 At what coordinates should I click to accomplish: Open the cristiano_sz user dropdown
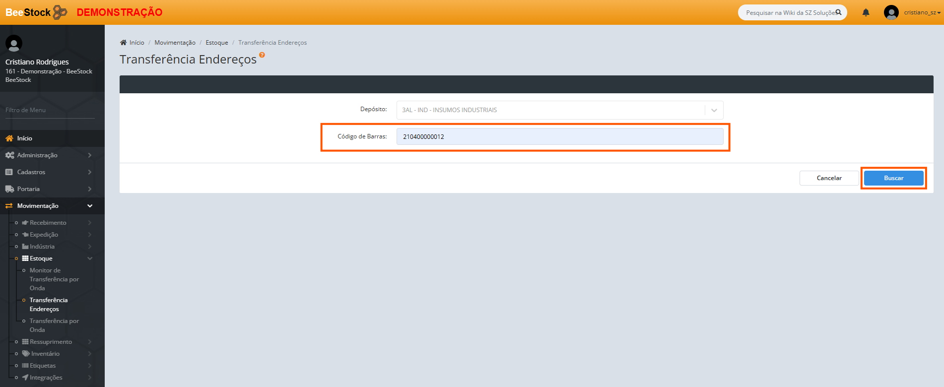[x=922, y=12]
